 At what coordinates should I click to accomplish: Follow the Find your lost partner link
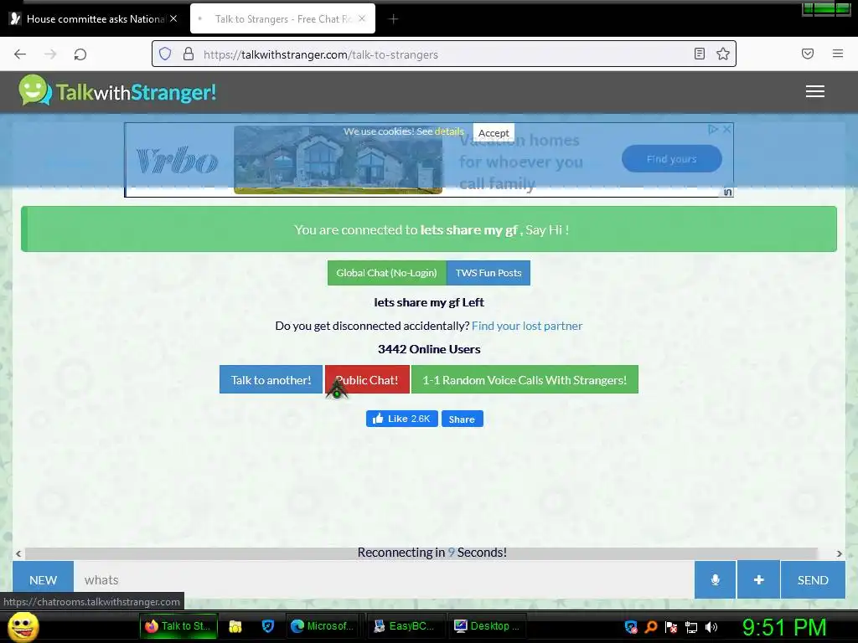point(527,326)
